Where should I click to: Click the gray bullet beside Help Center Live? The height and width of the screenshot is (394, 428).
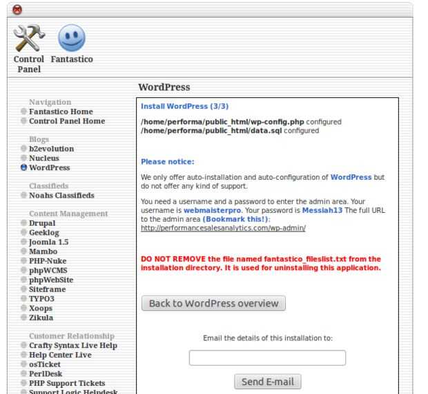click(x=23, y=355)
